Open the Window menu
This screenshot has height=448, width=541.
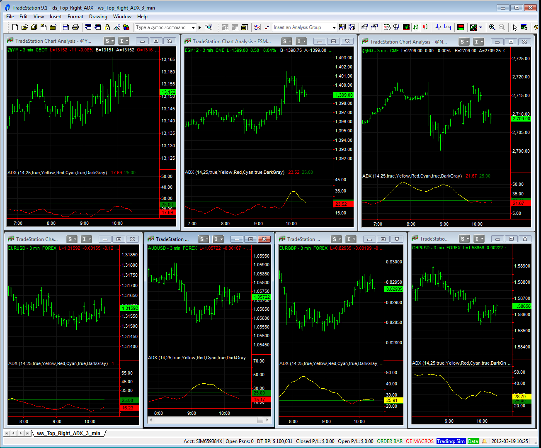pyautogui.click(x=122, y=17)
